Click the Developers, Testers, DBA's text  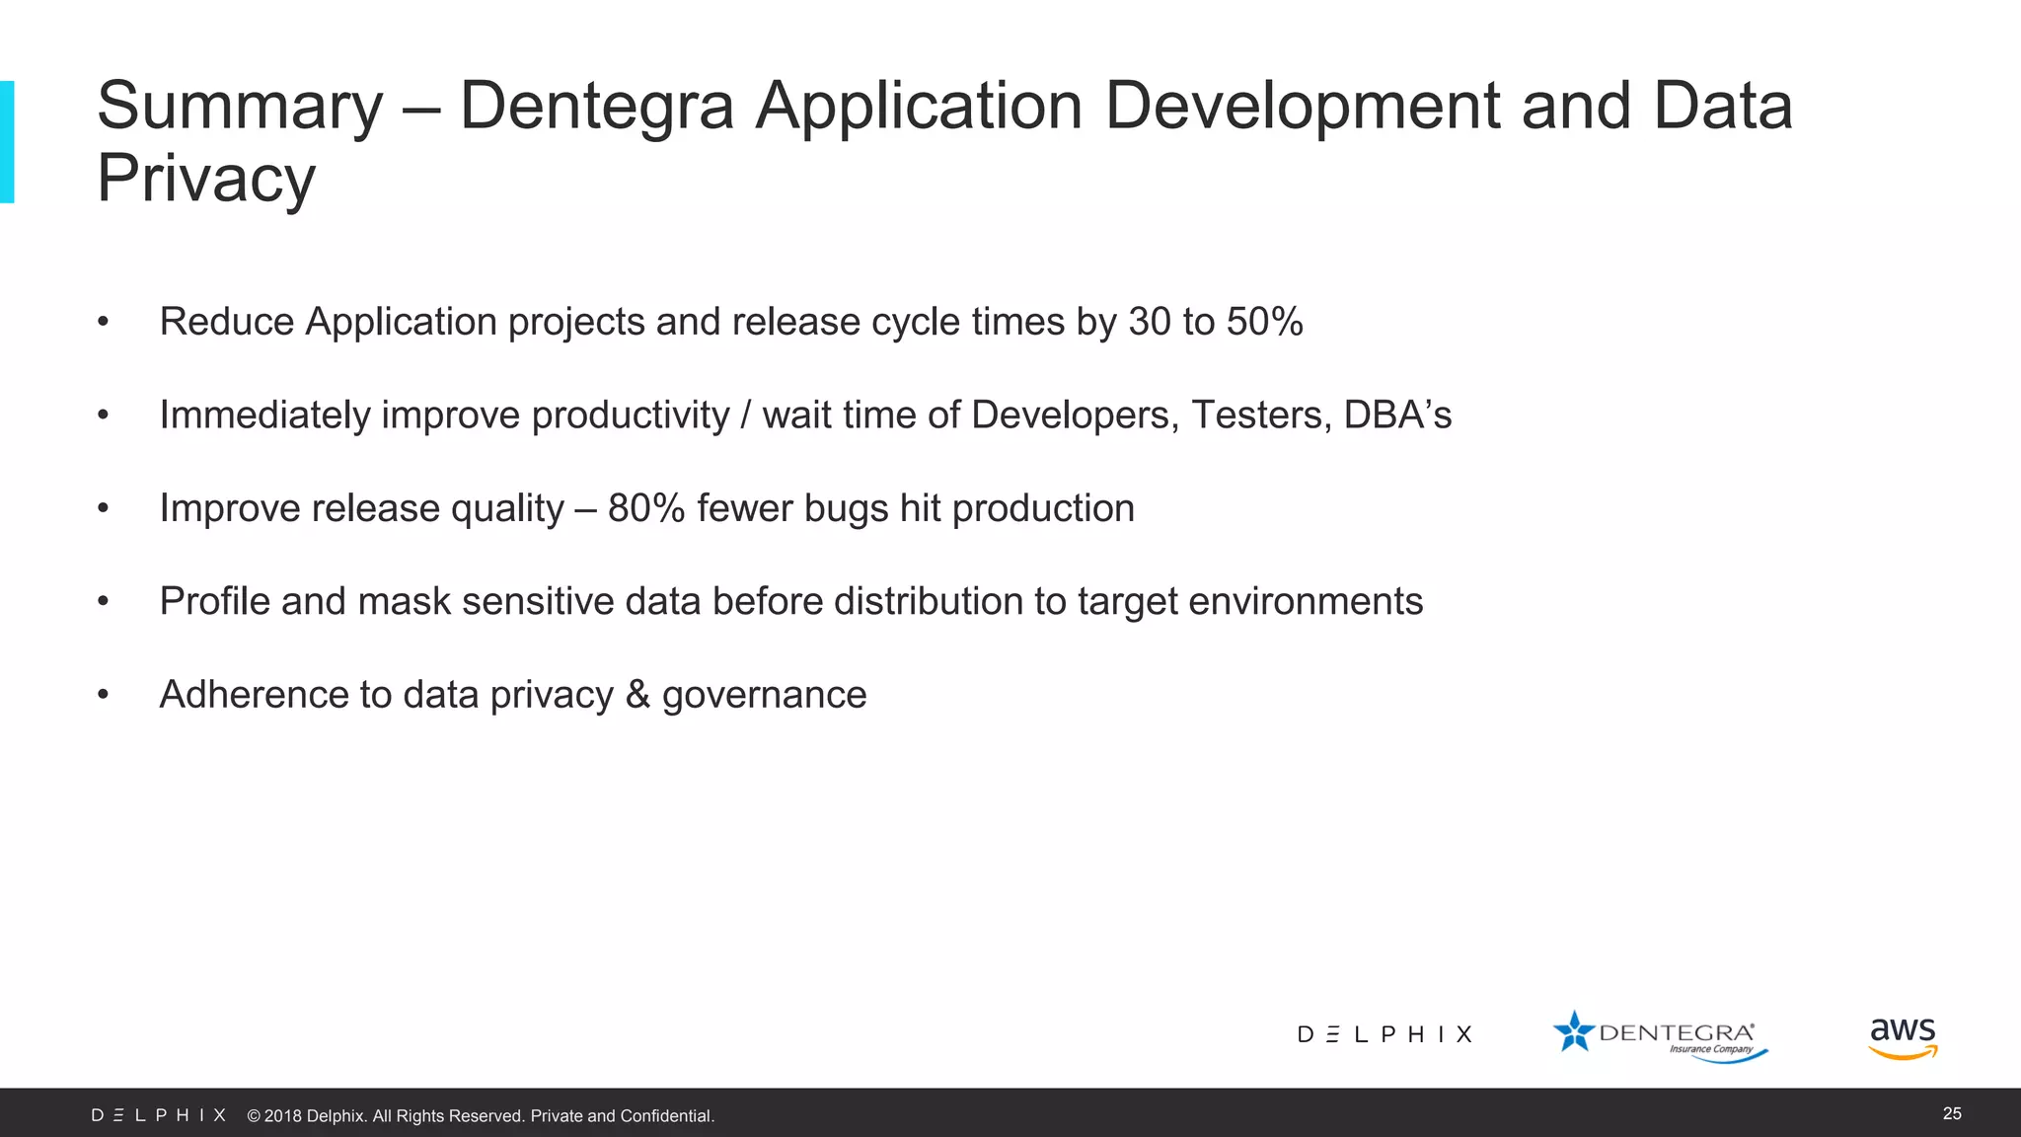(x=1211, y=415)
